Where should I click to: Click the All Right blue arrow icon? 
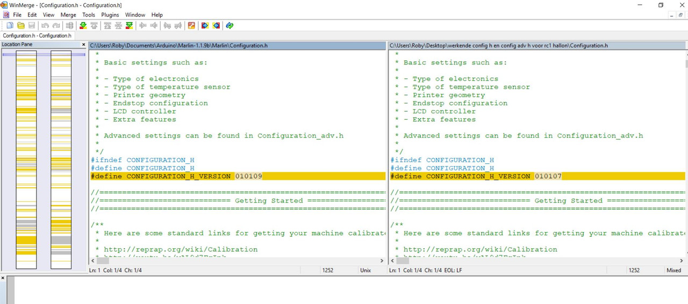(x=205, y=25)
